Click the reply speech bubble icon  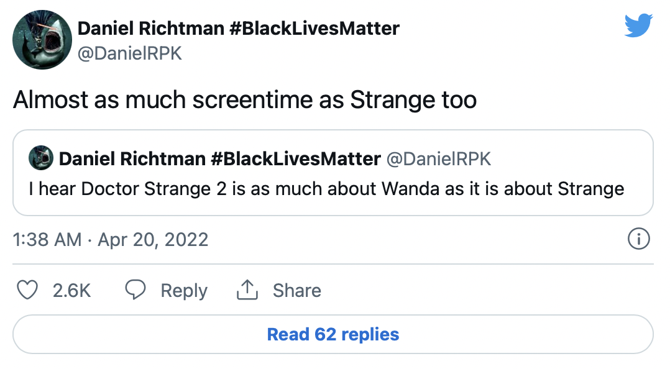135,290
